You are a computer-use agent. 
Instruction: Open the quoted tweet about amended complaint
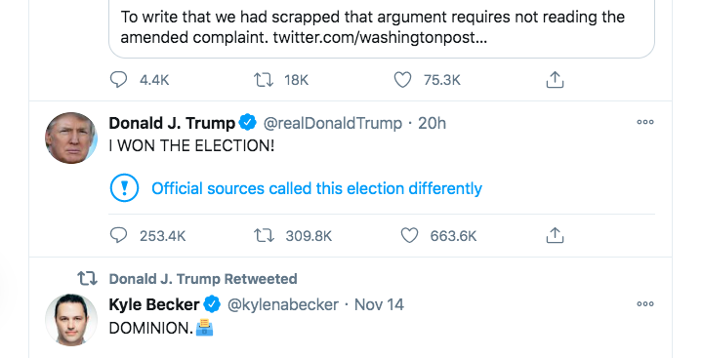pyautogui.click(x=382, y=28)
